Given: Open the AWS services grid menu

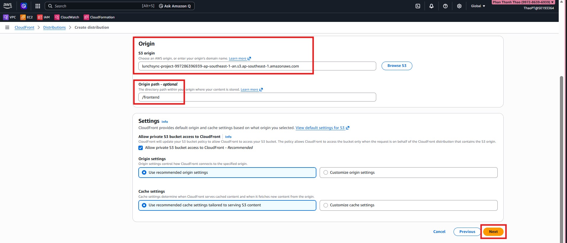Looking at the screenshot, I should 38,6.
